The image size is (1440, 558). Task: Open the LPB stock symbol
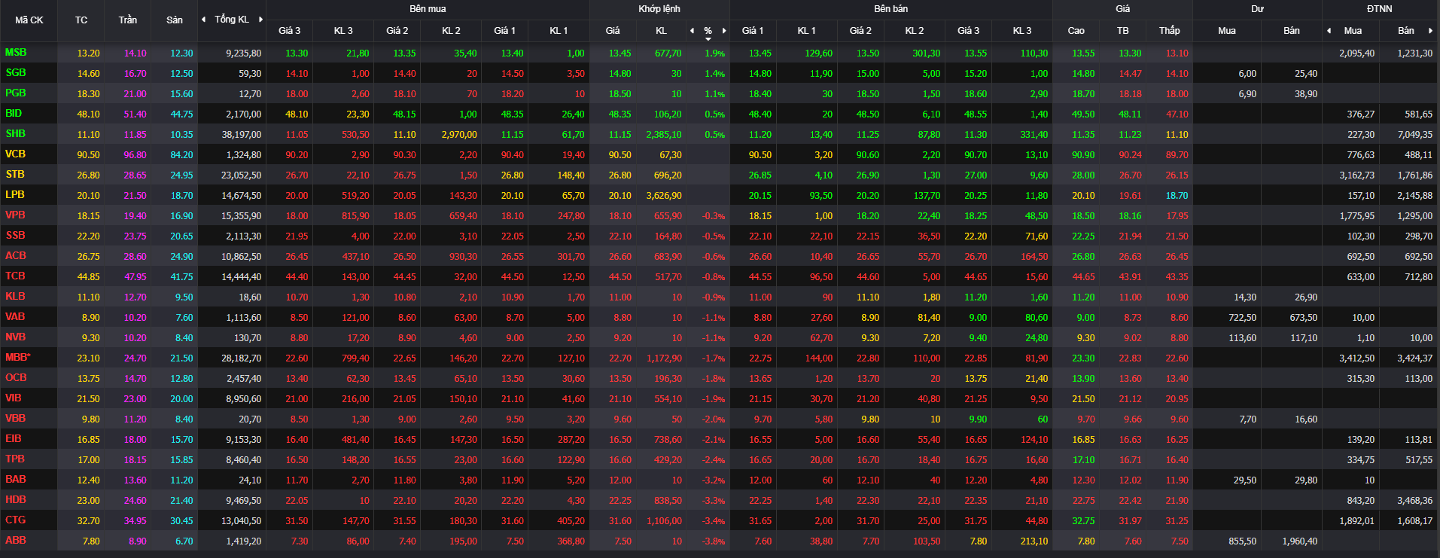coord(15,195)
